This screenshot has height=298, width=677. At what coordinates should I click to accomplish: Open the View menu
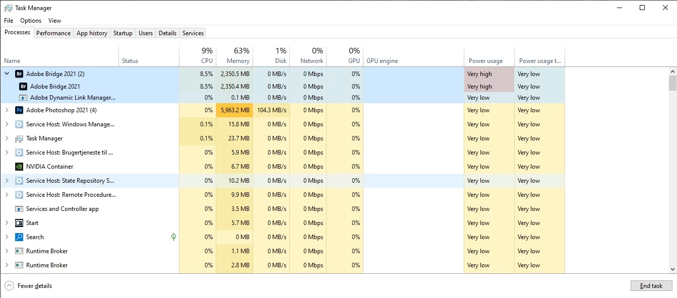[54, 21]
